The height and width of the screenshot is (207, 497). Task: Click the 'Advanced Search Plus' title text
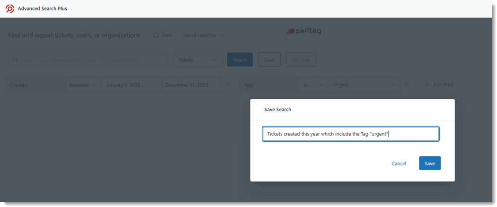pyautogui.click(x=43, y=9)
